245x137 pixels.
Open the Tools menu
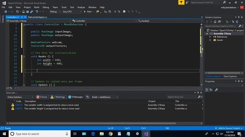coord(64,7)
